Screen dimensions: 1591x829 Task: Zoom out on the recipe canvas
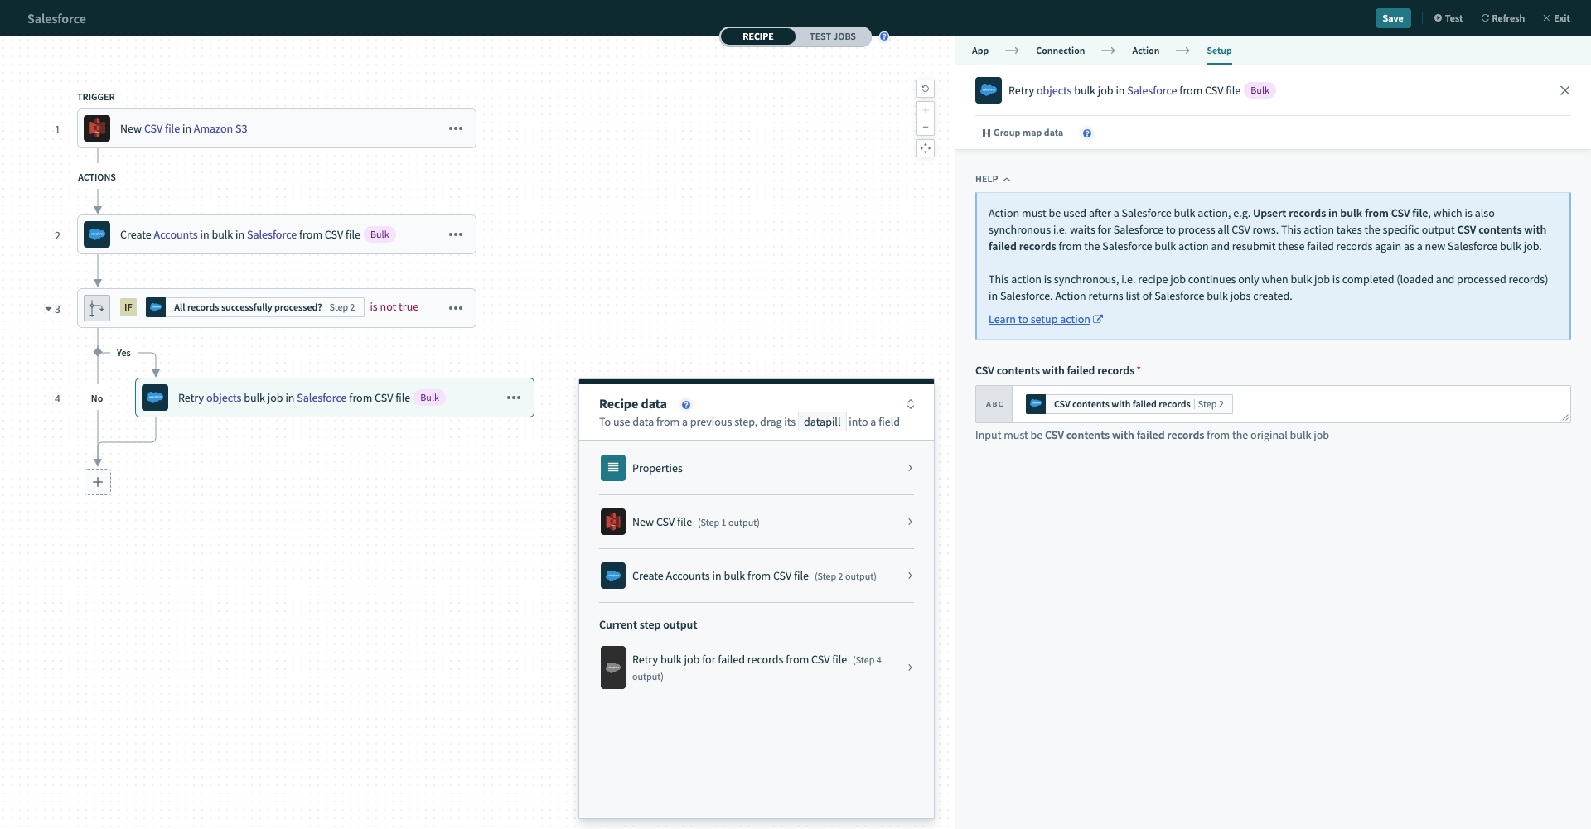coord(926,127)
